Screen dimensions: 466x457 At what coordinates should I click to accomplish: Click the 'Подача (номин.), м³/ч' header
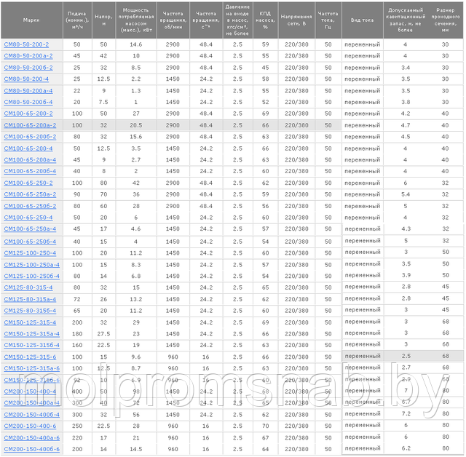pyautogui.click(x=77, y=20)
